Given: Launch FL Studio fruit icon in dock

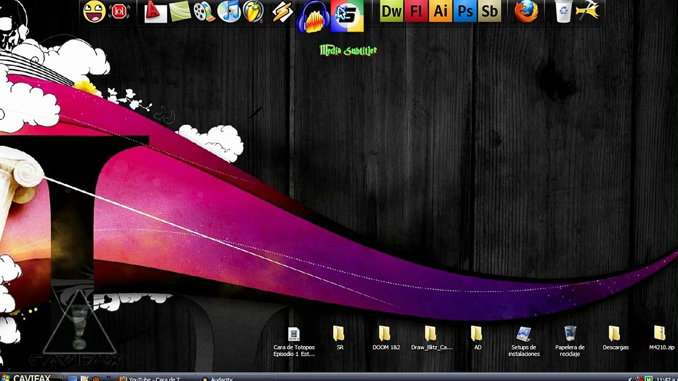Looking at the screenshot, I should (254, 12).
